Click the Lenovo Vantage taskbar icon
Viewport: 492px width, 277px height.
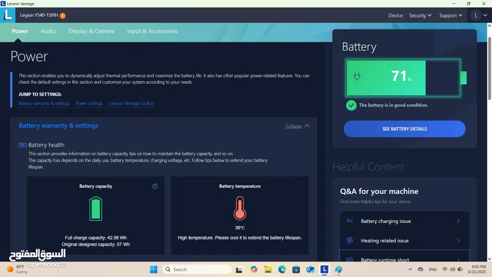coord(324,269)
